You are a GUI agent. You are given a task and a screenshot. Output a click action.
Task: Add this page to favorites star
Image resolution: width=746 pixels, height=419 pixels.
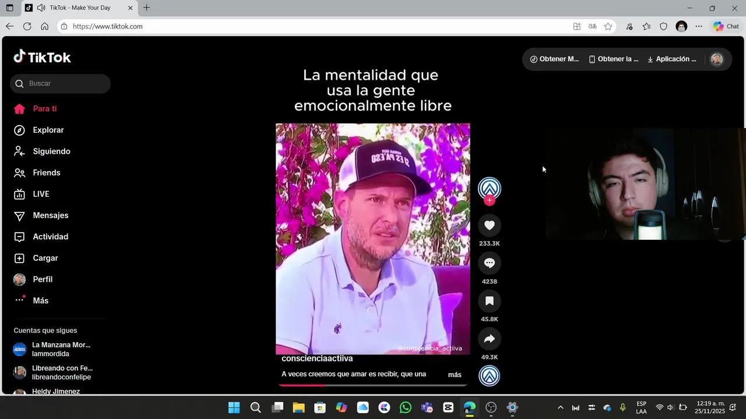(608, 26)
